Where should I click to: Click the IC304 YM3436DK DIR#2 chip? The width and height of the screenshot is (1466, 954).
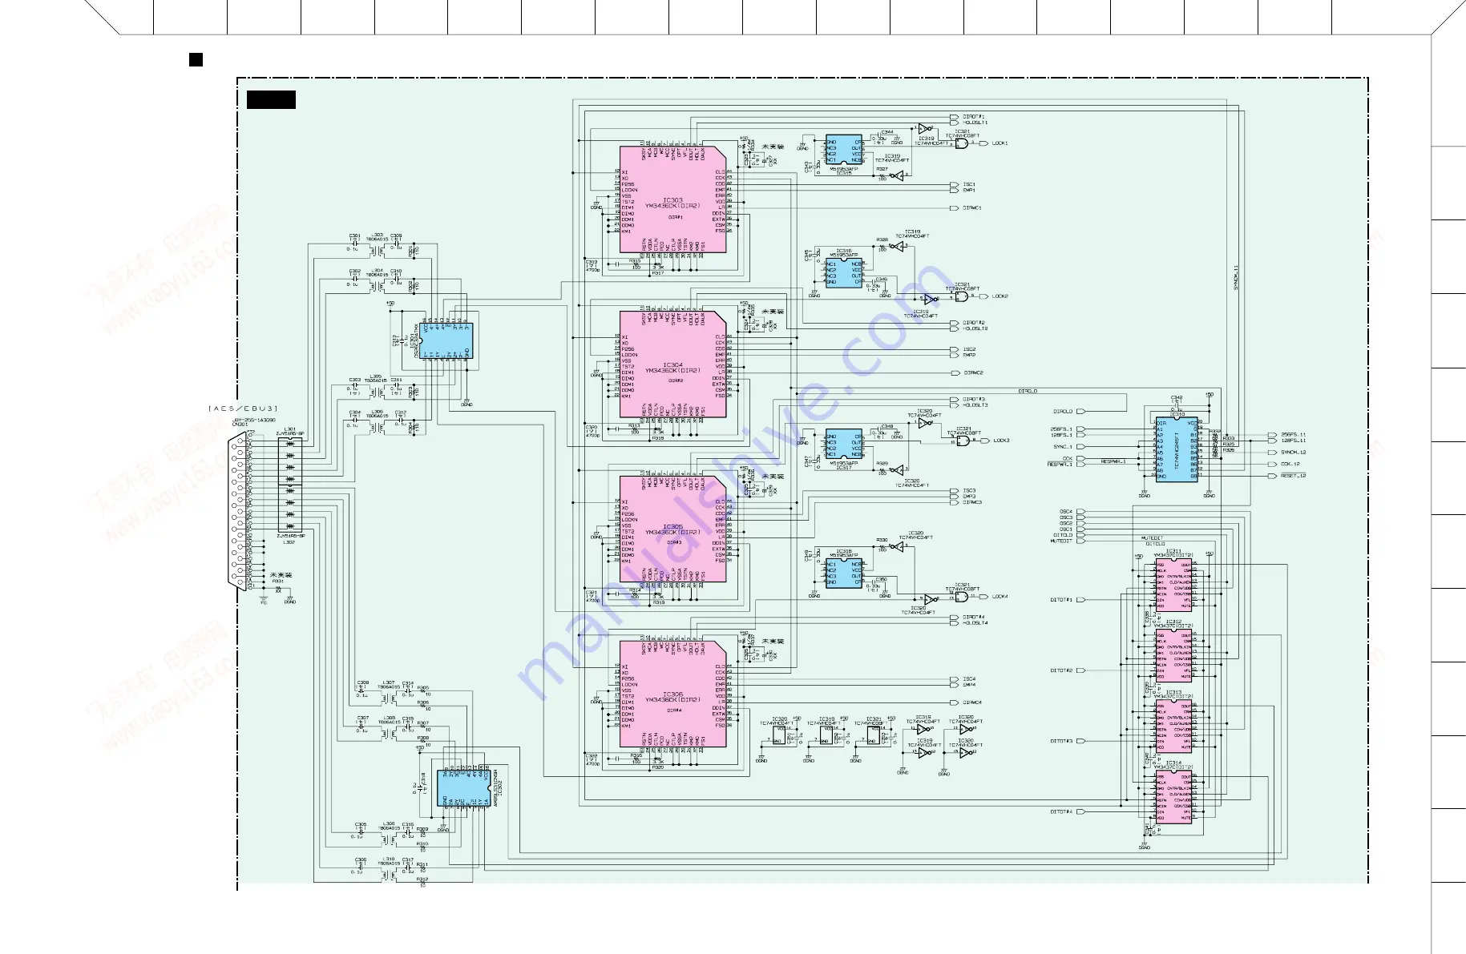coord(673,364)
